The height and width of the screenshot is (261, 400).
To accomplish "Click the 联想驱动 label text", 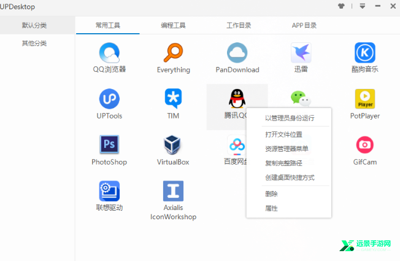I will tap(109, 208).
